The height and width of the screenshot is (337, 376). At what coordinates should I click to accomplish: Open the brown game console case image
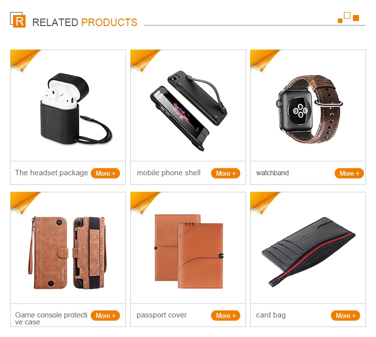point(67,253)
